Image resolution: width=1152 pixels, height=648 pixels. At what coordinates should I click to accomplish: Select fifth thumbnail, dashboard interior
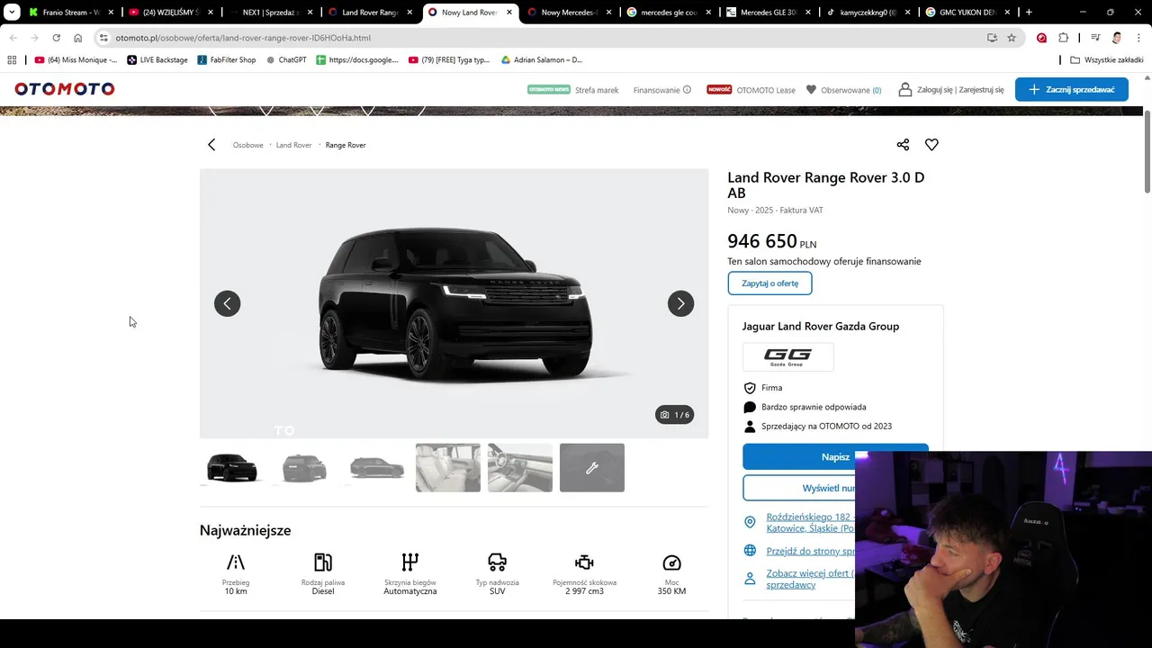pos(520,468)
